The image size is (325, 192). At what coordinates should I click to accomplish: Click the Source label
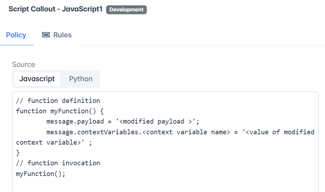(x=24, y=64)
